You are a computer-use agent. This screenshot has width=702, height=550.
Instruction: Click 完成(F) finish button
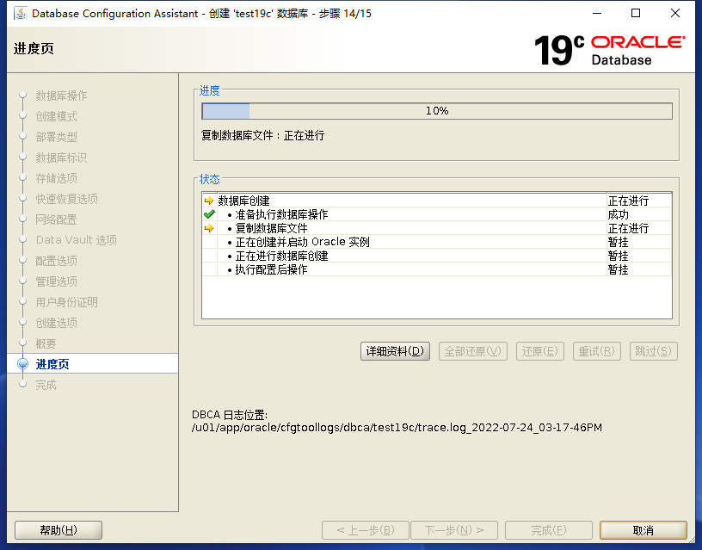pyautogui.click(x=549, y=530)
